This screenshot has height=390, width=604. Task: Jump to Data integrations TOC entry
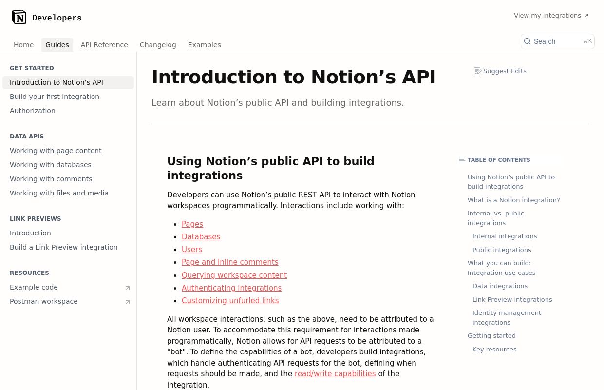click(x=500, y=286)
